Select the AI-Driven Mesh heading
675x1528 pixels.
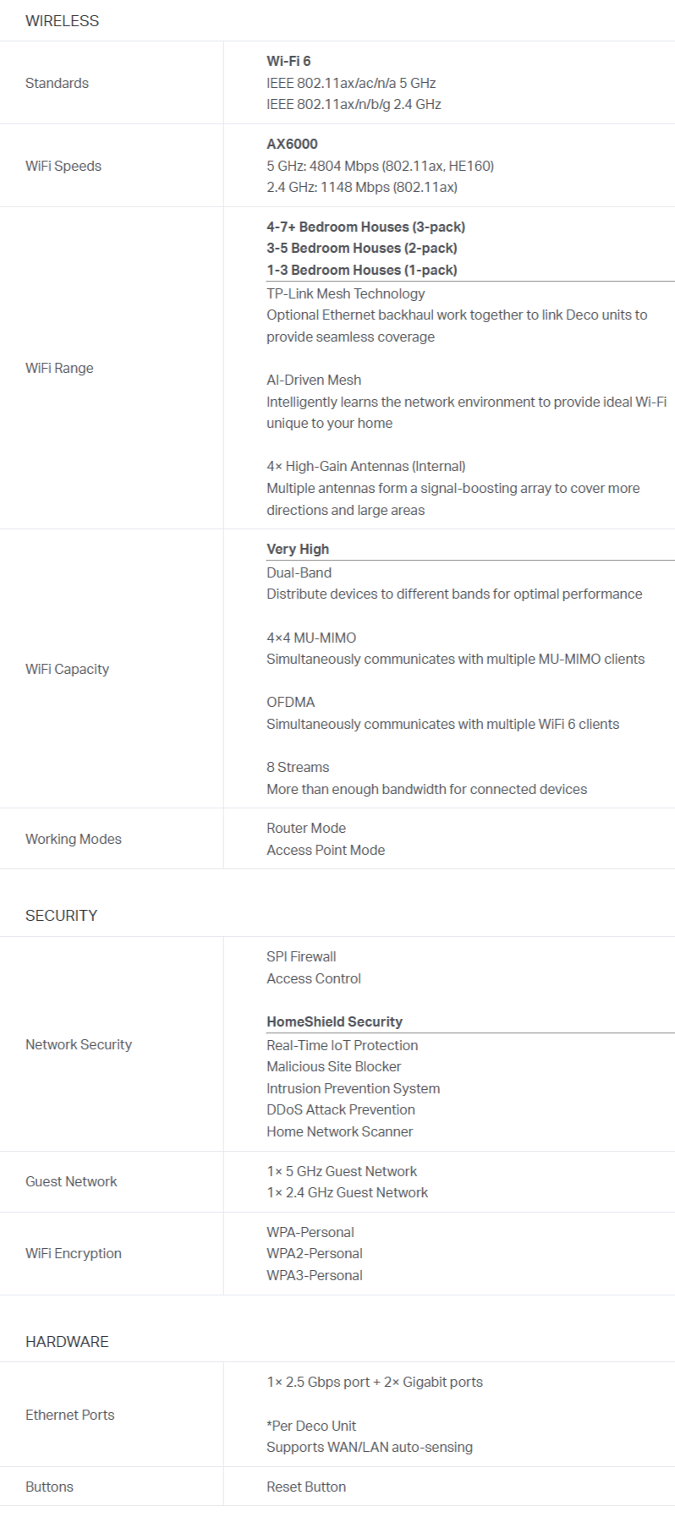click(x=314, y=380)
